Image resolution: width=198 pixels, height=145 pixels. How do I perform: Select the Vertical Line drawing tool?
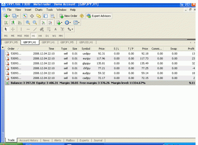pos(21,29)
